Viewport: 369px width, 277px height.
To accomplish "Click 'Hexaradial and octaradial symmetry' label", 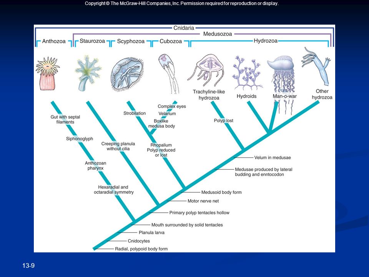I will click(x=114, y=190).
